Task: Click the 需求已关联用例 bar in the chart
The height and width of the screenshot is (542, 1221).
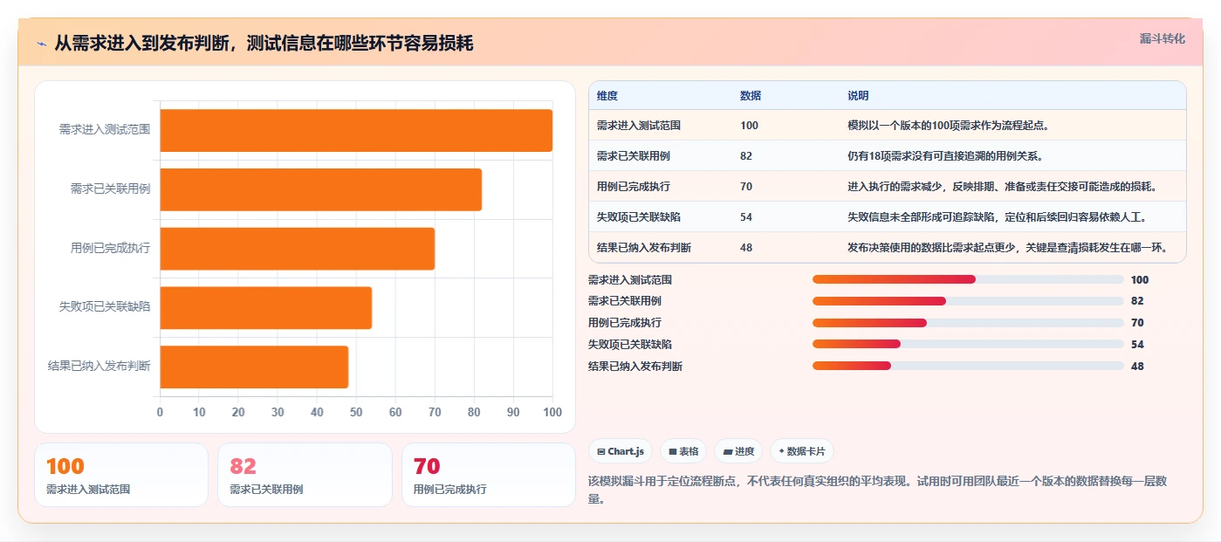Action: click(x=320, y=189)
